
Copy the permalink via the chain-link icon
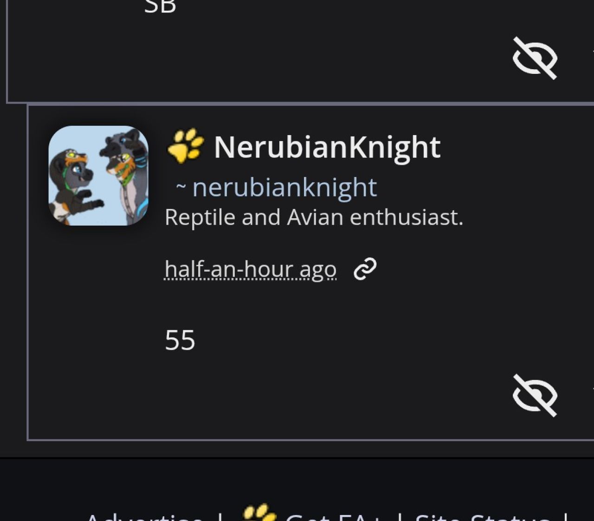365,269
